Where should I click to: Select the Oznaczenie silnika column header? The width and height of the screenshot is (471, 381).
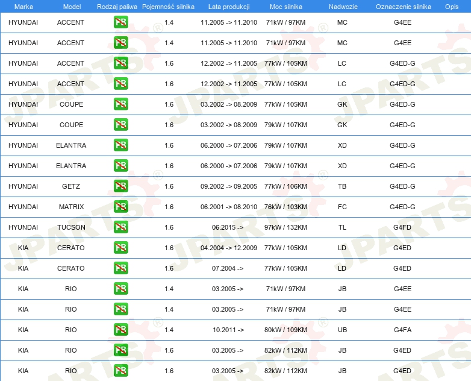(x=403, y=7)
